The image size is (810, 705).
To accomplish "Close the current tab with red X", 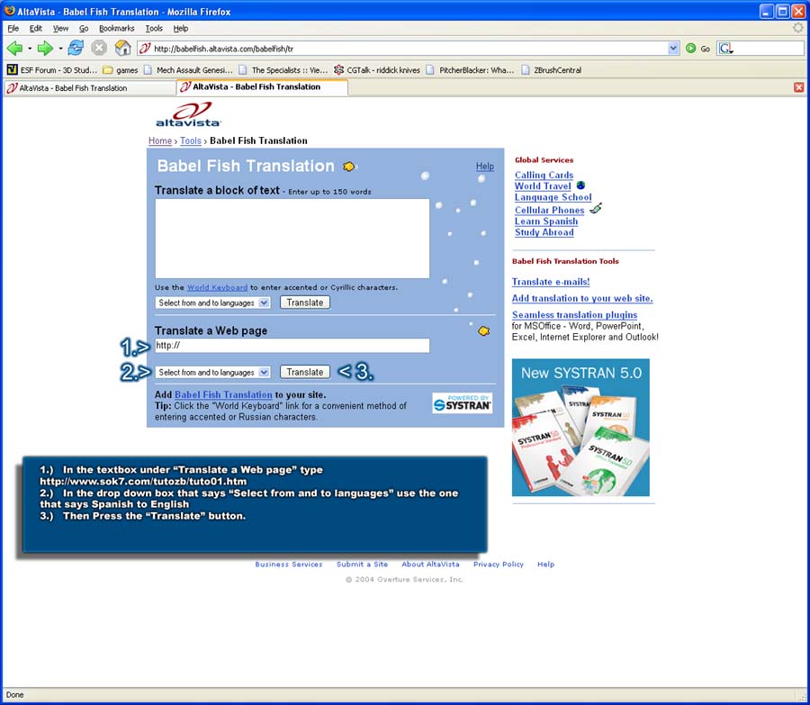I will [798, 87].
